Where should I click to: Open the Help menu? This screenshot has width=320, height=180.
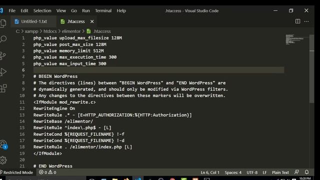tap(121, 10)
